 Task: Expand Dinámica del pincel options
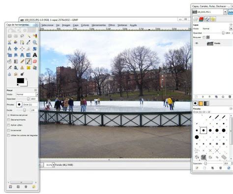tap(8, 115)
